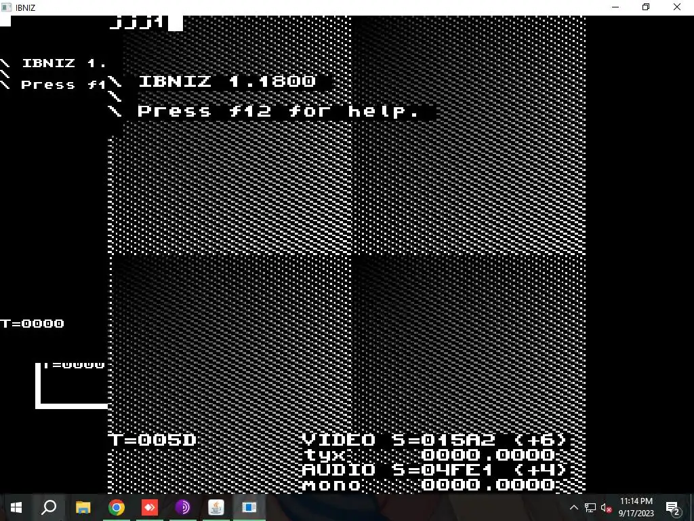Viewport: 694px width, 521px height.
Task: Open the purple Tor Browser icon
Action: coord(183,507)
